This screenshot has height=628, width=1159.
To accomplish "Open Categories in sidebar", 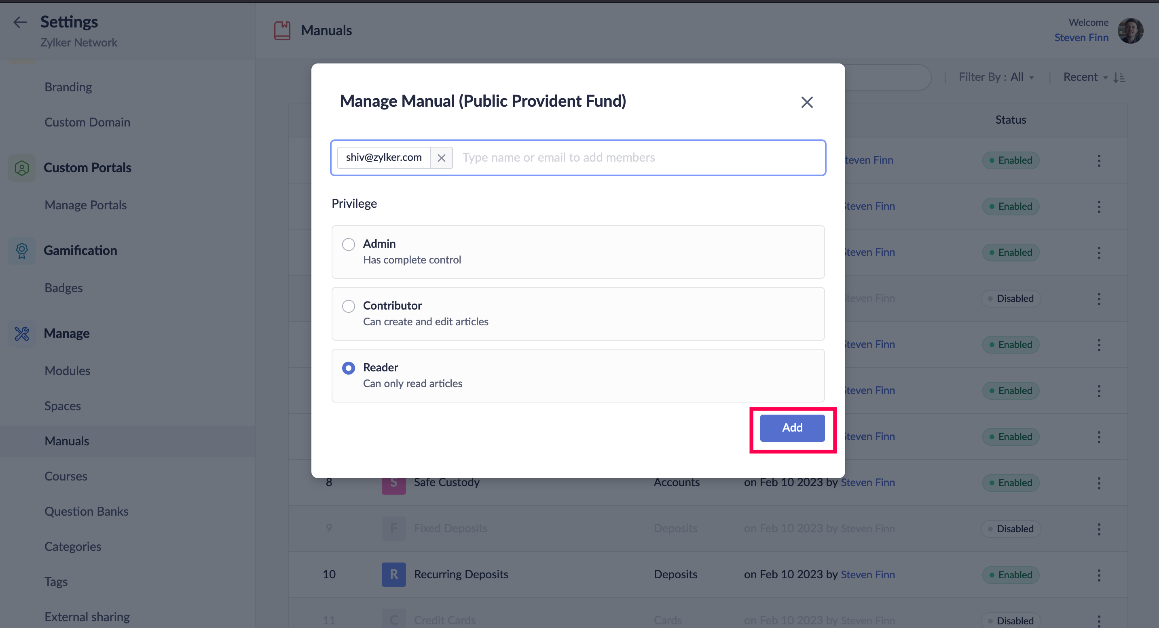I will pyautogui.click(x=73, y=547).
